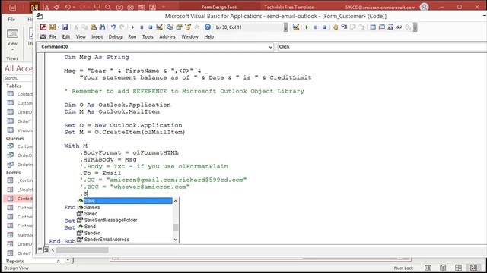Open the VBA File menu
Viewport: 487px width, 273px height.
53,37
